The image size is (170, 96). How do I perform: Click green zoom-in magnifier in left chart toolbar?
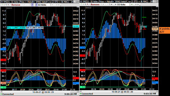(x=6, y=5)
